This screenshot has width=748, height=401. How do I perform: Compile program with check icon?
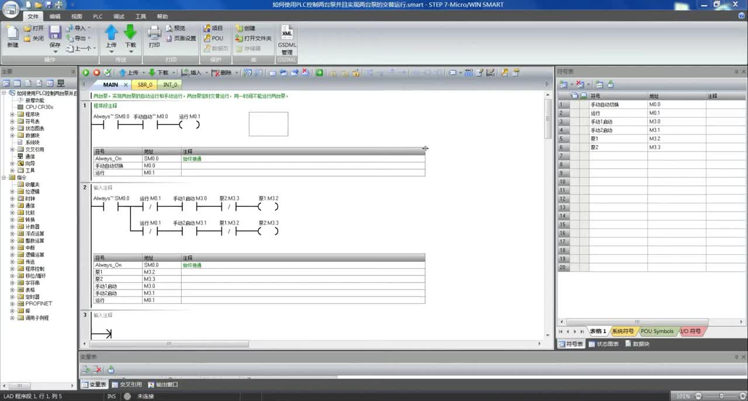[107, 72]
